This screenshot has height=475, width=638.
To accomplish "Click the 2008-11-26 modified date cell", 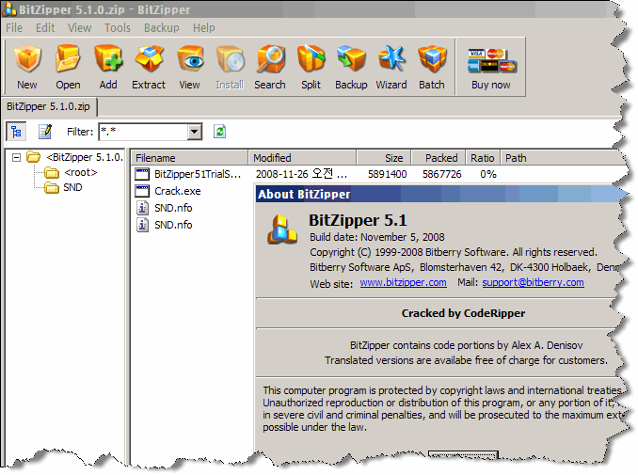I will click(x=301, y=174).
